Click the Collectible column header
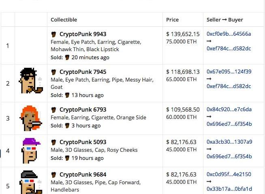 [x=64, y=19]
